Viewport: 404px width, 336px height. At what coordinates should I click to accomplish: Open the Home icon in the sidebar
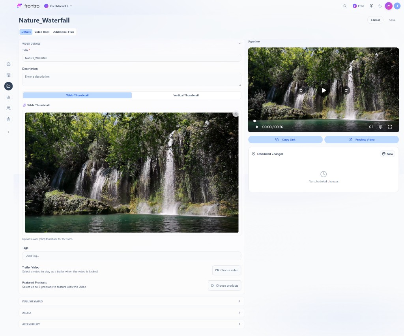point(8,64)
